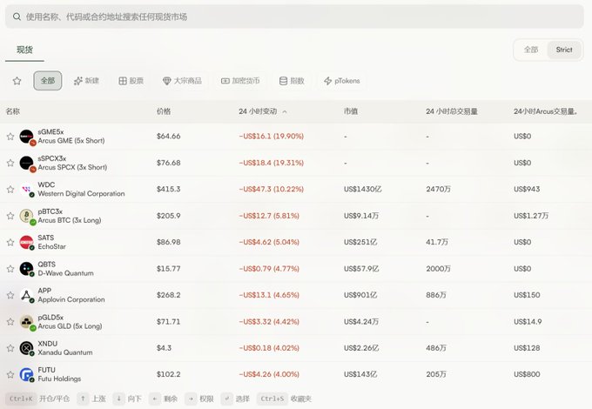Image resolution: width=592 pixels, height=409 pixels.
Task: Favorite XNDU with its star
Action: click(x=10, y=348)
